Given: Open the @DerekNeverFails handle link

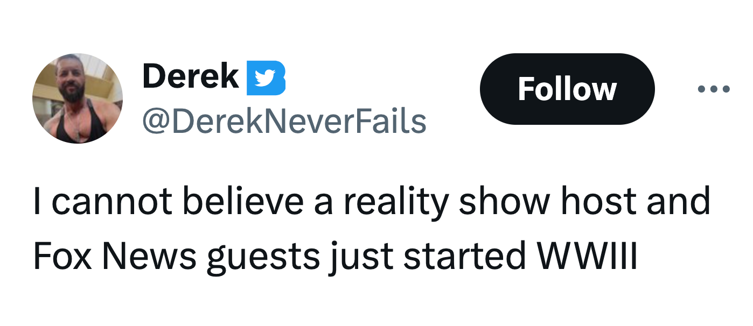Looking at the screenshot, I should pyautogui.click(x=284, y=122).
